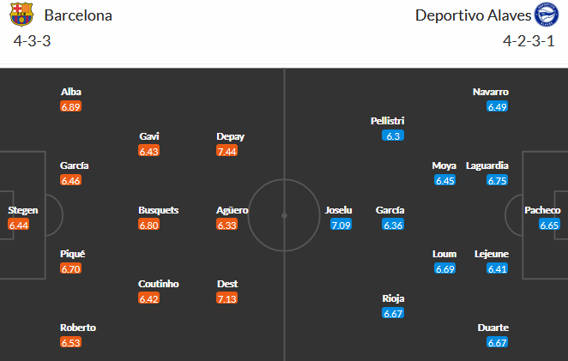Image resolution: width=568 pixels, height=361 pixels.
Task: Click Gavi's 6.43 rating badge
Action: pos(149,151)
